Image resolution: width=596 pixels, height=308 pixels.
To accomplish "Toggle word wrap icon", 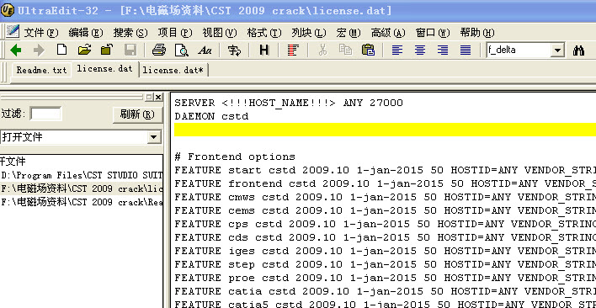I will (x=234, y=50).
